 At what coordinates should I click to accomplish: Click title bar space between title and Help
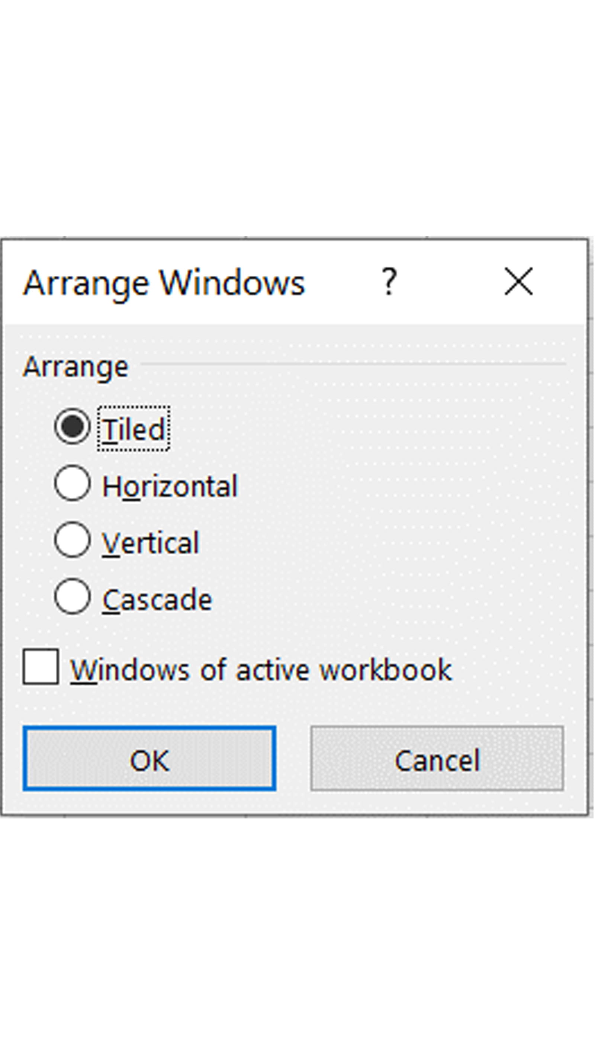(x=343, y=283)
